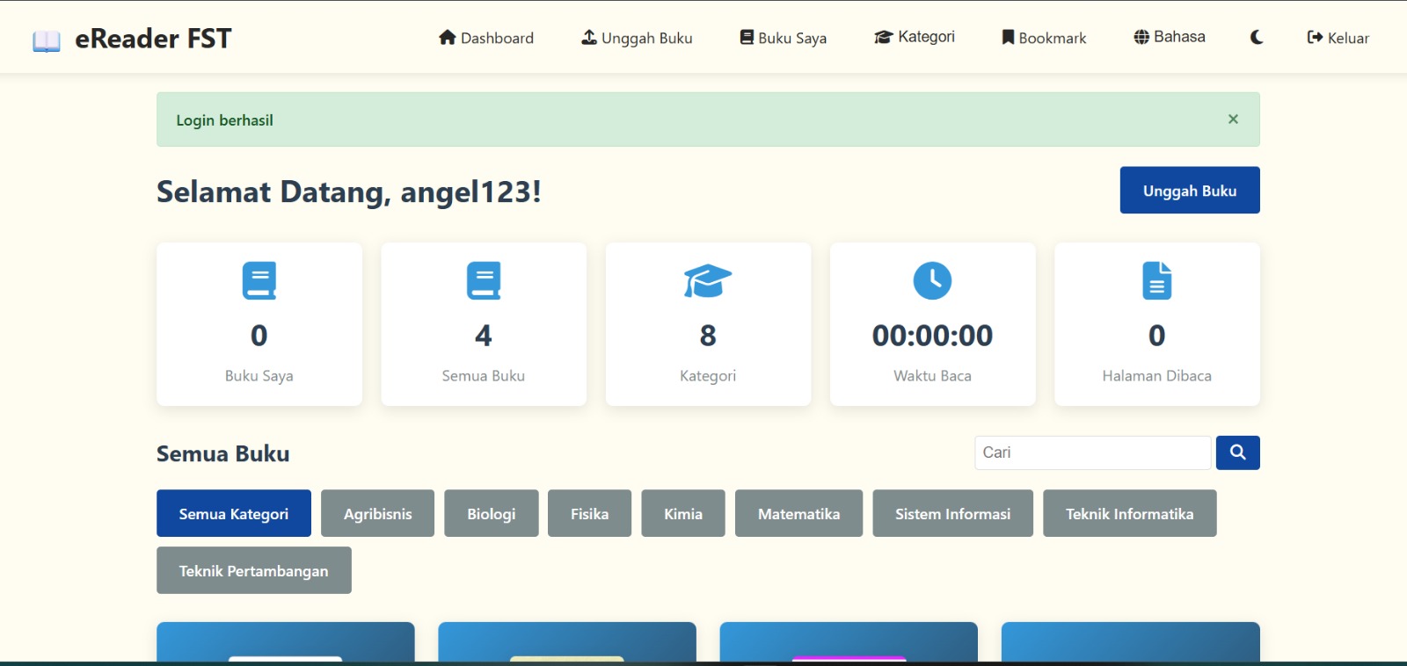This screenshot has height=666, width=1407.
Task: Filter books by Teknik Informatika
Action: (1130, 513)
